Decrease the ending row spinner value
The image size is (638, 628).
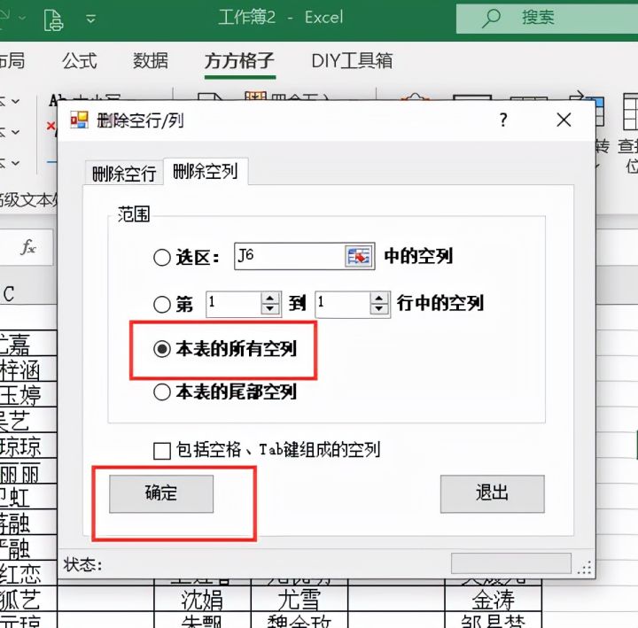(379, 309)
